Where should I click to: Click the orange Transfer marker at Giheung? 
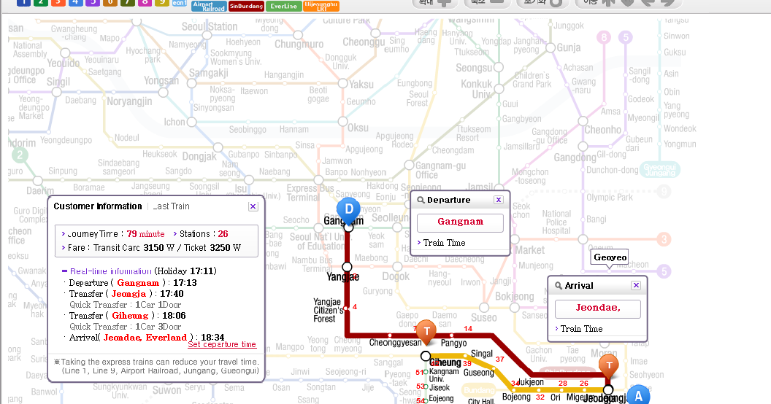[x=426, y=332]
